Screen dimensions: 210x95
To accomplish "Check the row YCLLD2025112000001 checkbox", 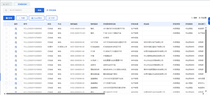I will click(6, 83).
